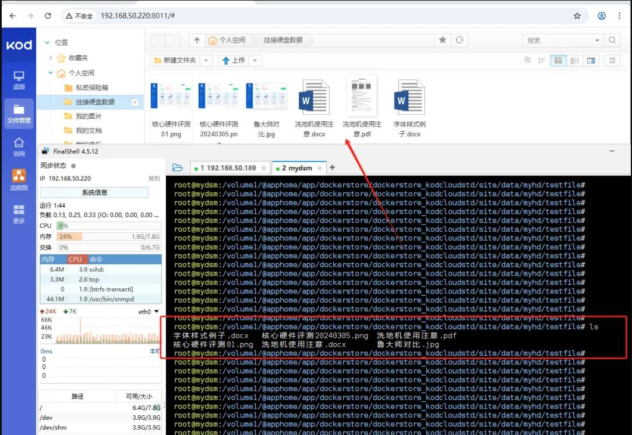The image size is (632, 435).
Task: Select file 鲁大师对比.jpg
Action: click(x=266, y=108)
